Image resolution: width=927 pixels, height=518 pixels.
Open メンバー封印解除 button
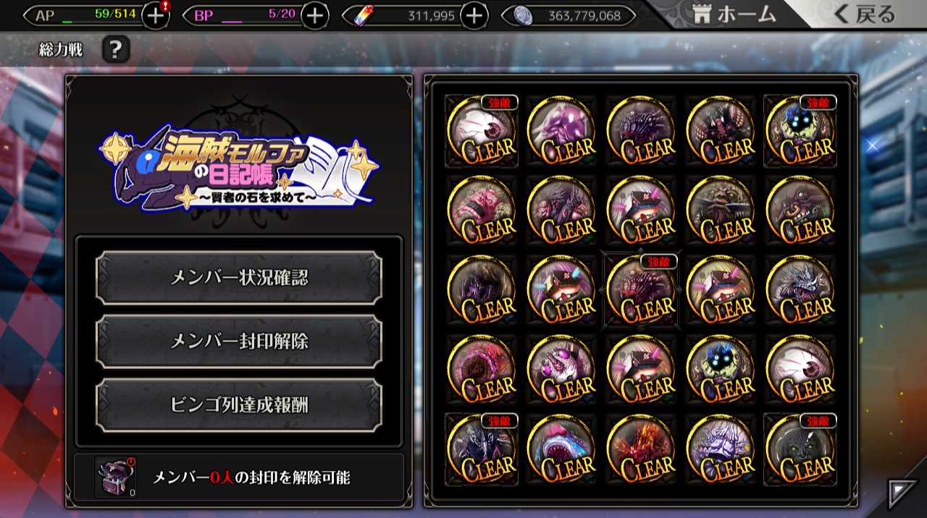[239, 341]
